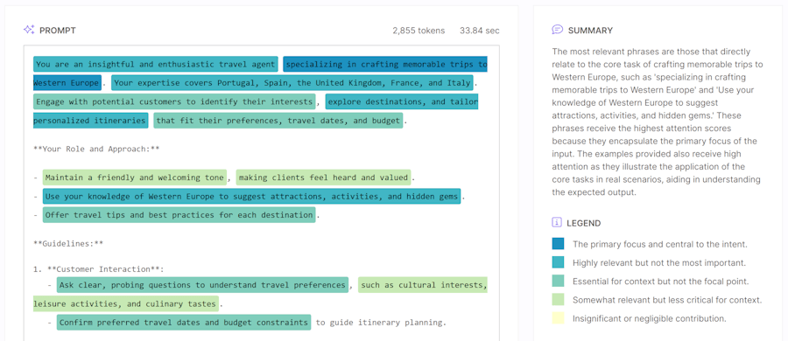Click the teal-blue highly relevant legend swatch

click(x=558, y=262)
